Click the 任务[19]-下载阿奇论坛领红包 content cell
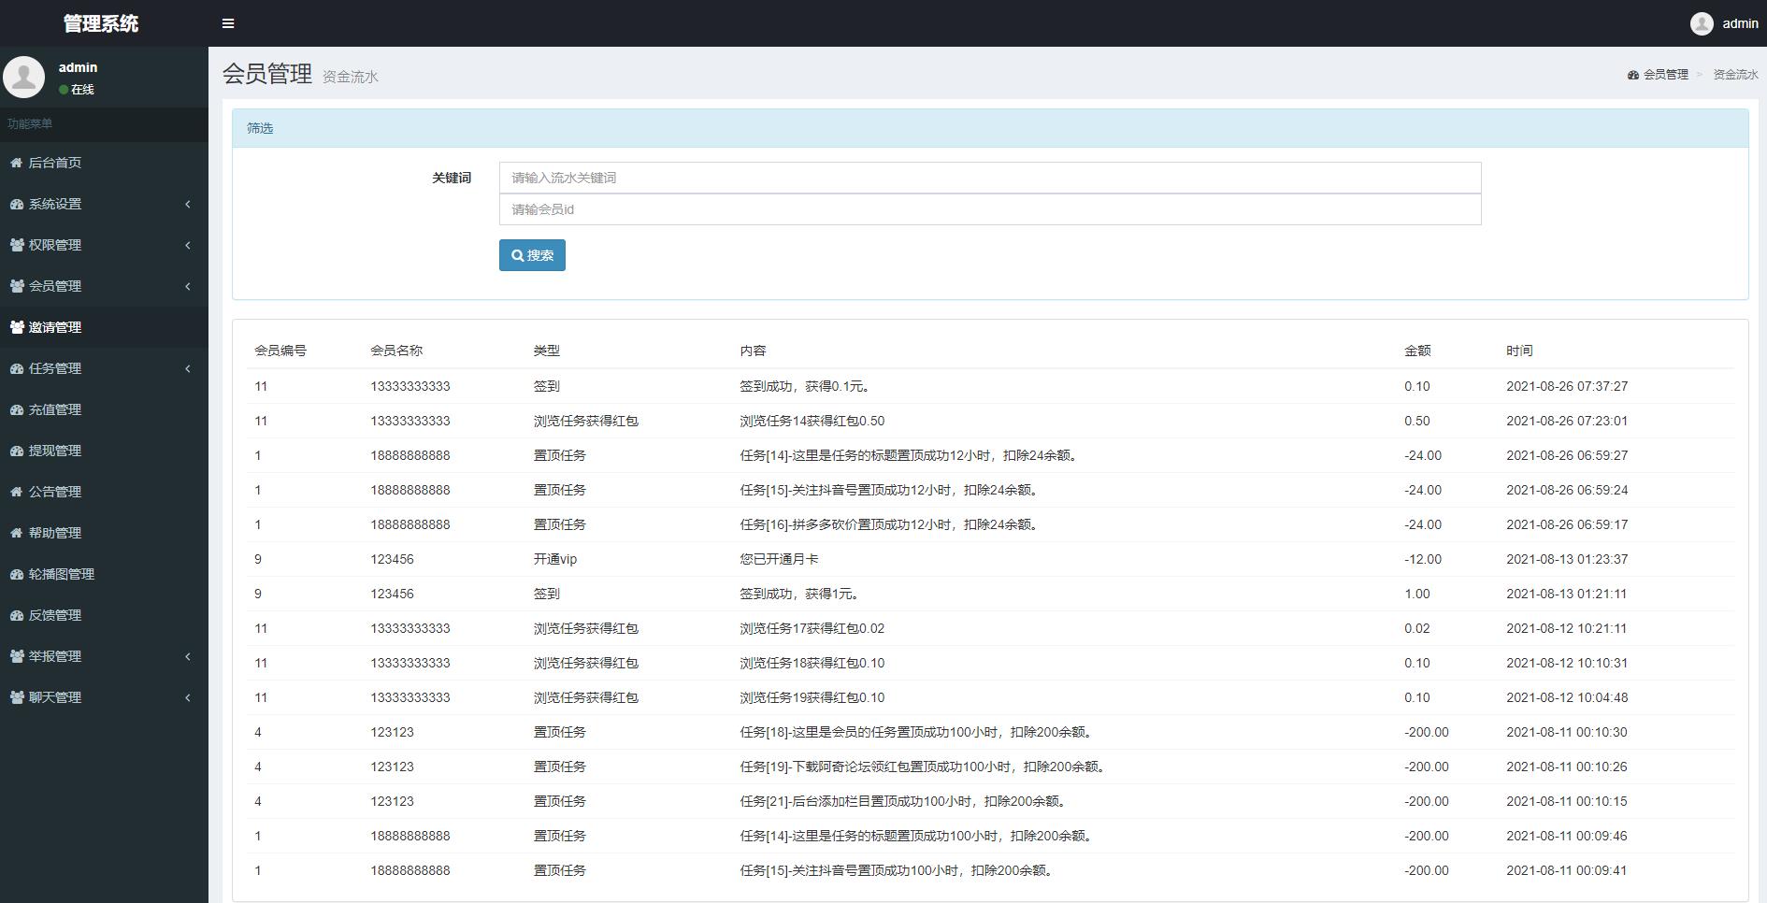The image size is (1767, 903). (x=925, y=767)
